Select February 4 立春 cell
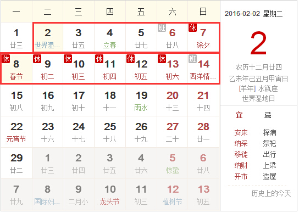Image resolution: width=299 pixels, height=213 pixels. [110, 37]
